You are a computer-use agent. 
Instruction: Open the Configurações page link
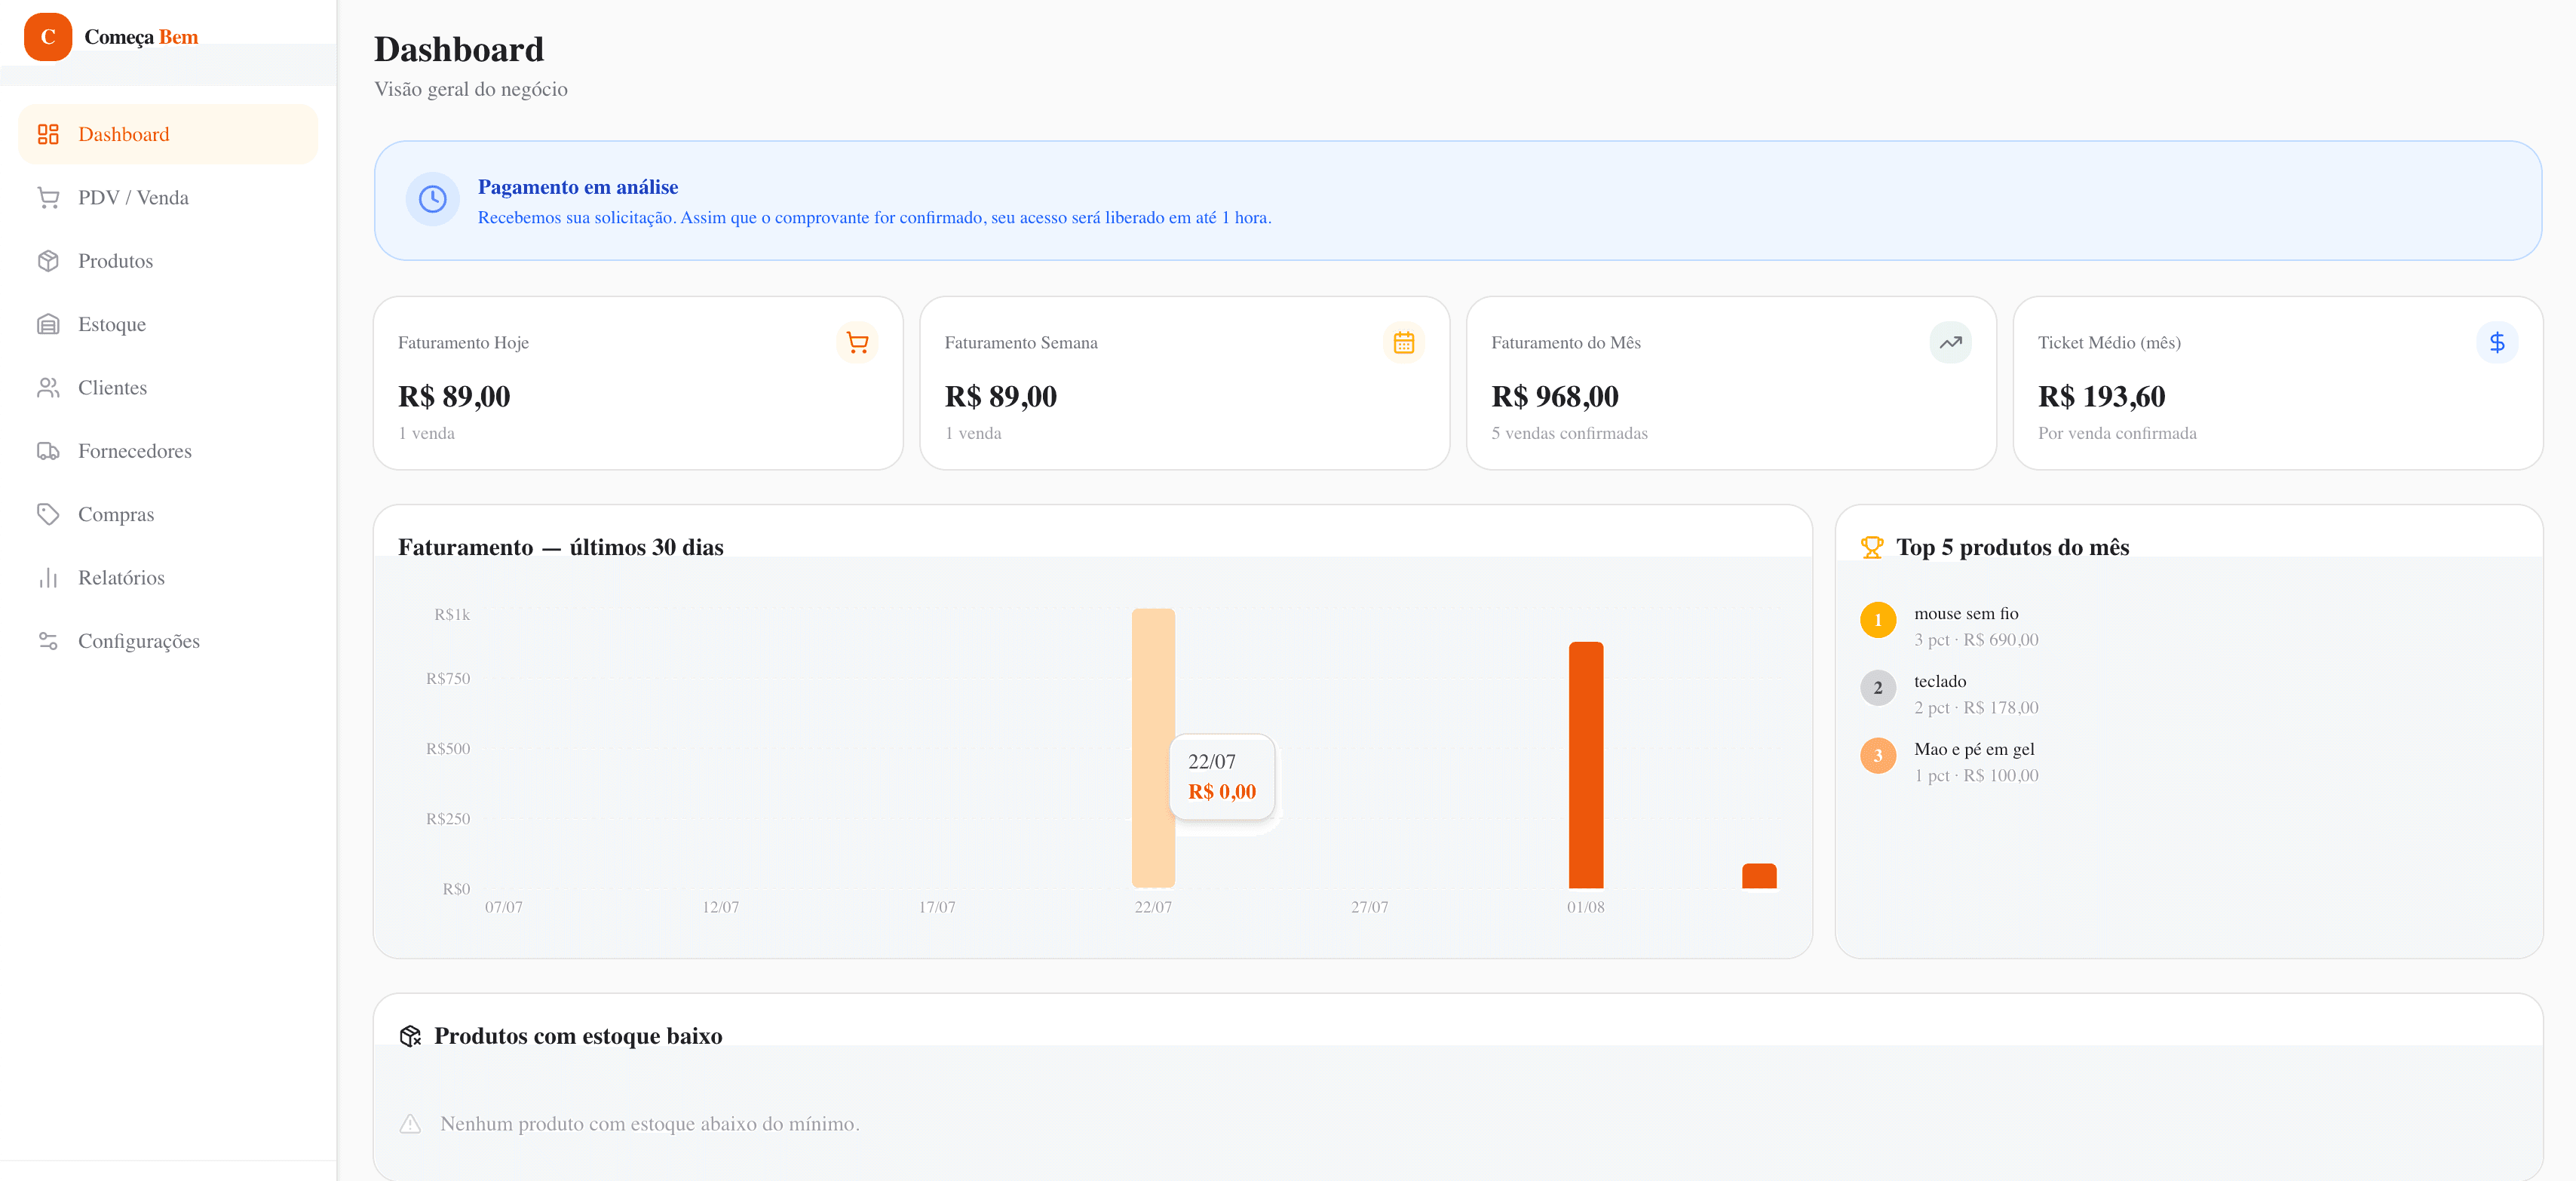168,641
